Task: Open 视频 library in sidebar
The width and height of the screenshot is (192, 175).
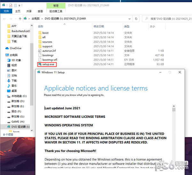Action: [12, 65]
